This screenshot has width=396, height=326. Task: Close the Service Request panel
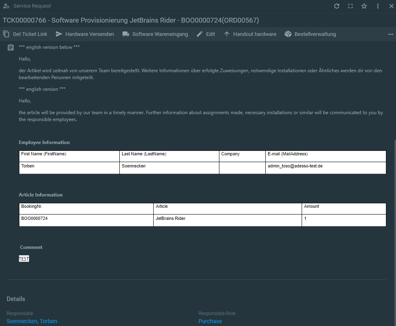(392, 6)
